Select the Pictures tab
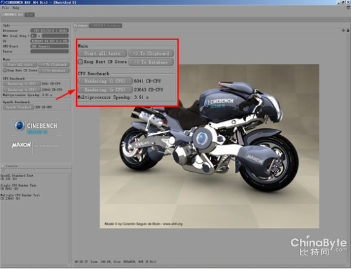The width and height of the screenshot is (351, 269). pos(81,26)
